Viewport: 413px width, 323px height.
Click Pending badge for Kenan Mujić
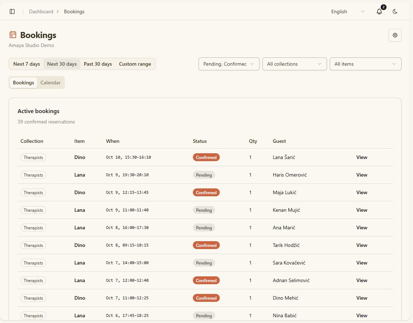204,210
